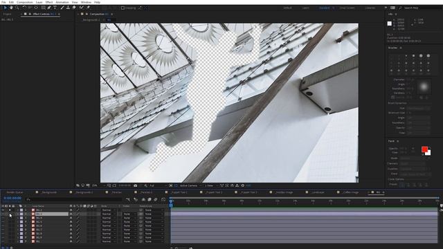Image resolution: width=443 pixels, height=249 pixels.
Task: Click the white color sample in Info panel
Action: coord(389,24)
